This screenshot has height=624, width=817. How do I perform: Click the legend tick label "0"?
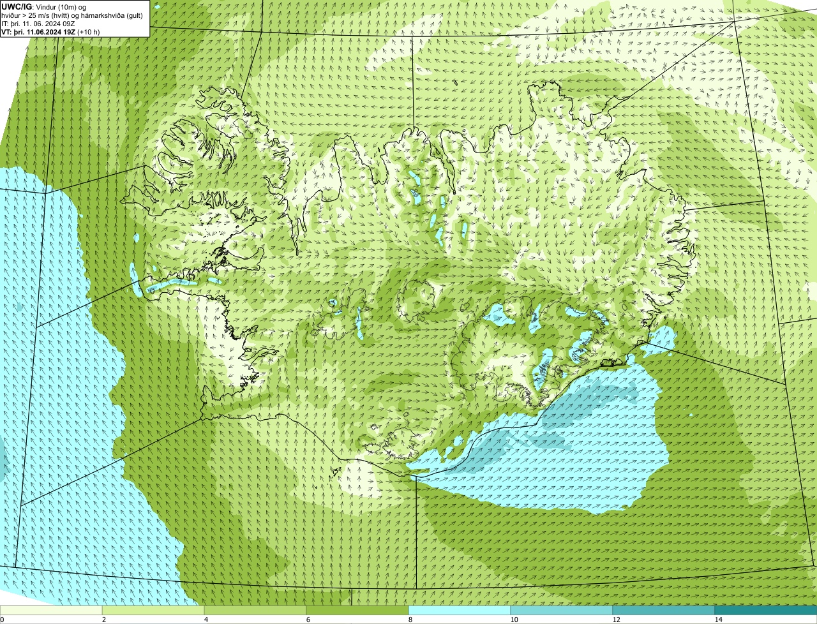[x=2, y=620]
